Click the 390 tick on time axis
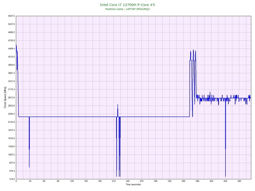The height and width of the screenshot is (191, 255). (x=198, y=181)
